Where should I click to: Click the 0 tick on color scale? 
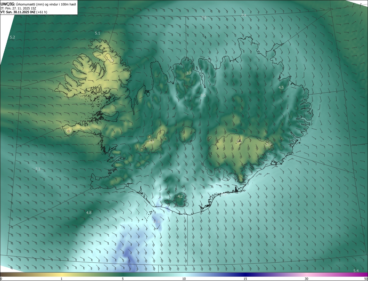click(x=1, y=279)
